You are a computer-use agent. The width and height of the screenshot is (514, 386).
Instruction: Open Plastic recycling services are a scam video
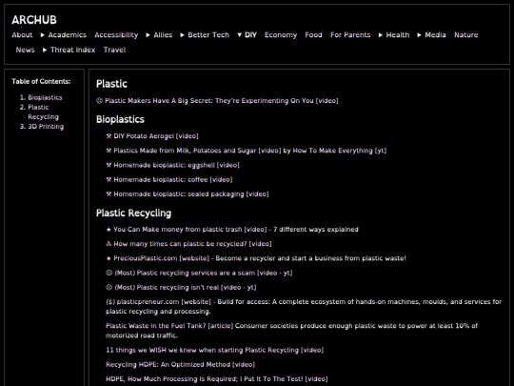pos(204,273)
